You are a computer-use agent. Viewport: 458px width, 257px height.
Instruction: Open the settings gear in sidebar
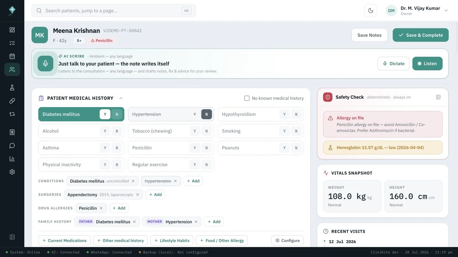(12, 172)
